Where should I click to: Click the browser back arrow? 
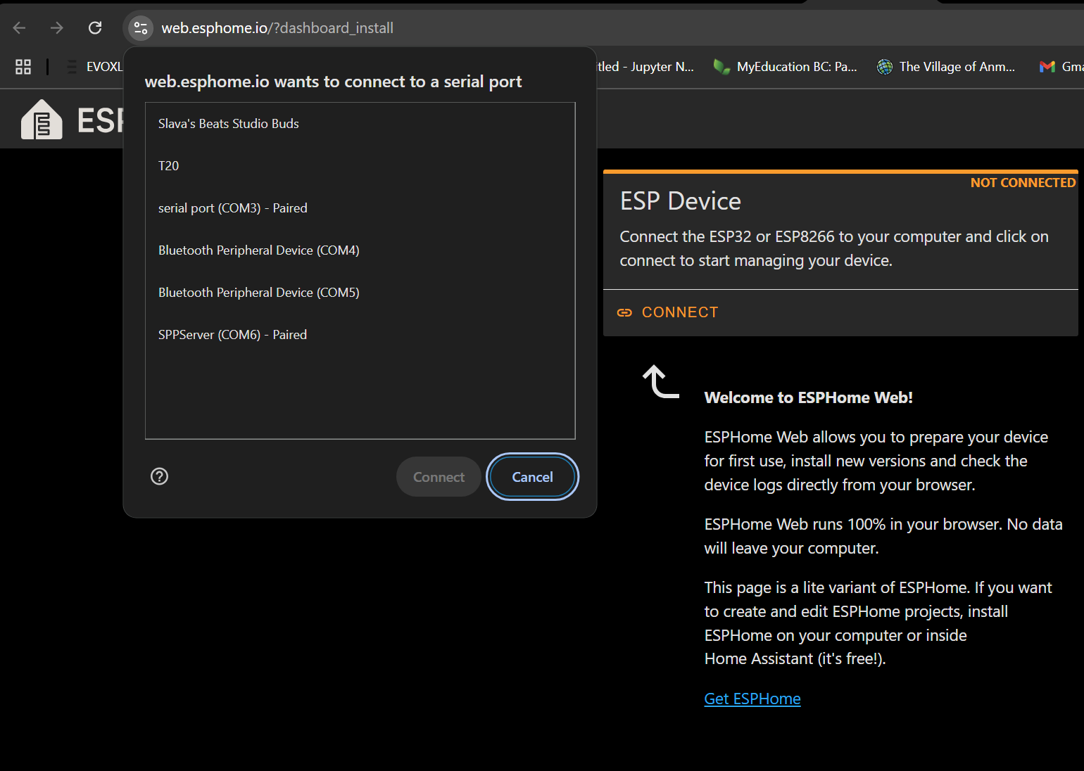tap(20, 28)
